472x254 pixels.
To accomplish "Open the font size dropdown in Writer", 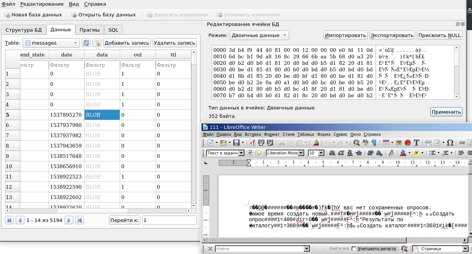I will click(321, 153).
